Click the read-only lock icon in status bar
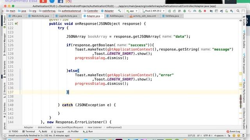 [x=229, y=136]
